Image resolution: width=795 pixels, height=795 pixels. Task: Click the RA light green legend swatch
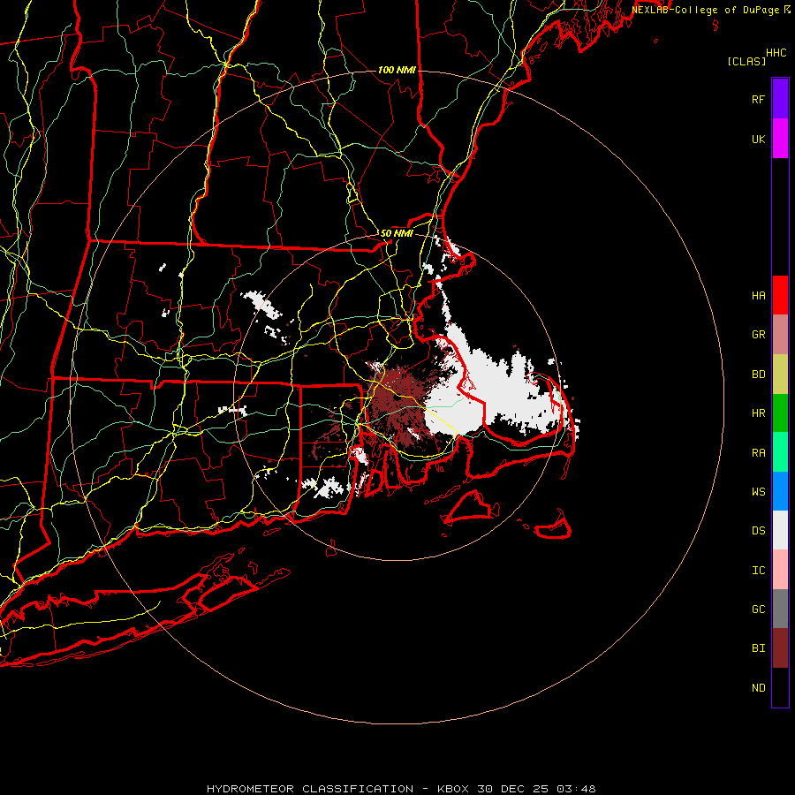coord(780,452)
